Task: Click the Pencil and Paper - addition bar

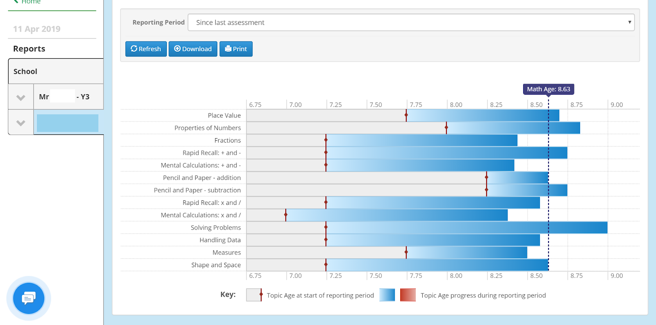Action: pos(517,177)
